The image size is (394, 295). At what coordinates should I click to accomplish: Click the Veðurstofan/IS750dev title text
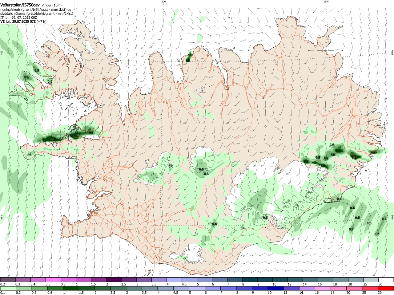20,5
